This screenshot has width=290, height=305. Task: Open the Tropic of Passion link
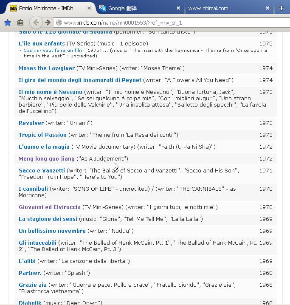pyautogui.click(x=42, y=135)
